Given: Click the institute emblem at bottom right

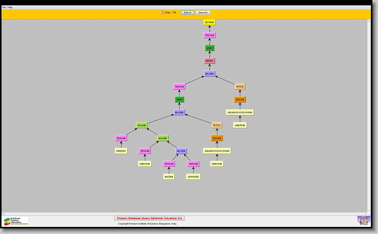Looking at the screenshot, I should pos(363,220).
